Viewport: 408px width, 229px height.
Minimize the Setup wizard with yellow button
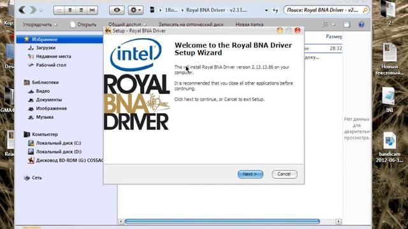click(280, 31)
